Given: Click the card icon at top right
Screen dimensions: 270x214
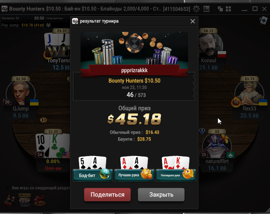Looking at the screenshot, I should tap(263, 21).
